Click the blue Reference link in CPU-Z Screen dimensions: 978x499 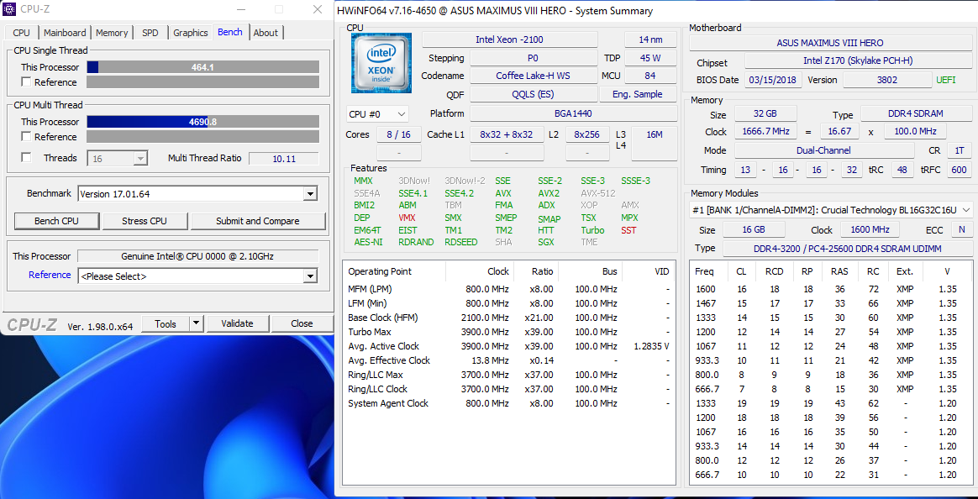pyautogui.click(x=50, y=275)
